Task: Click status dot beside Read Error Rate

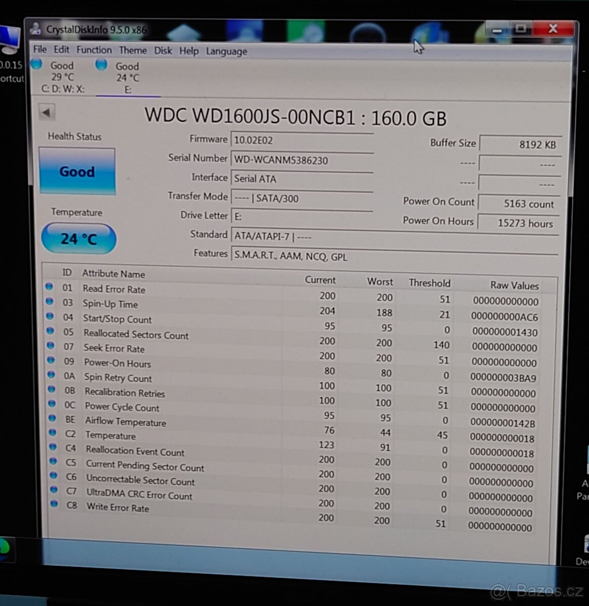Action: coord(49,287)
